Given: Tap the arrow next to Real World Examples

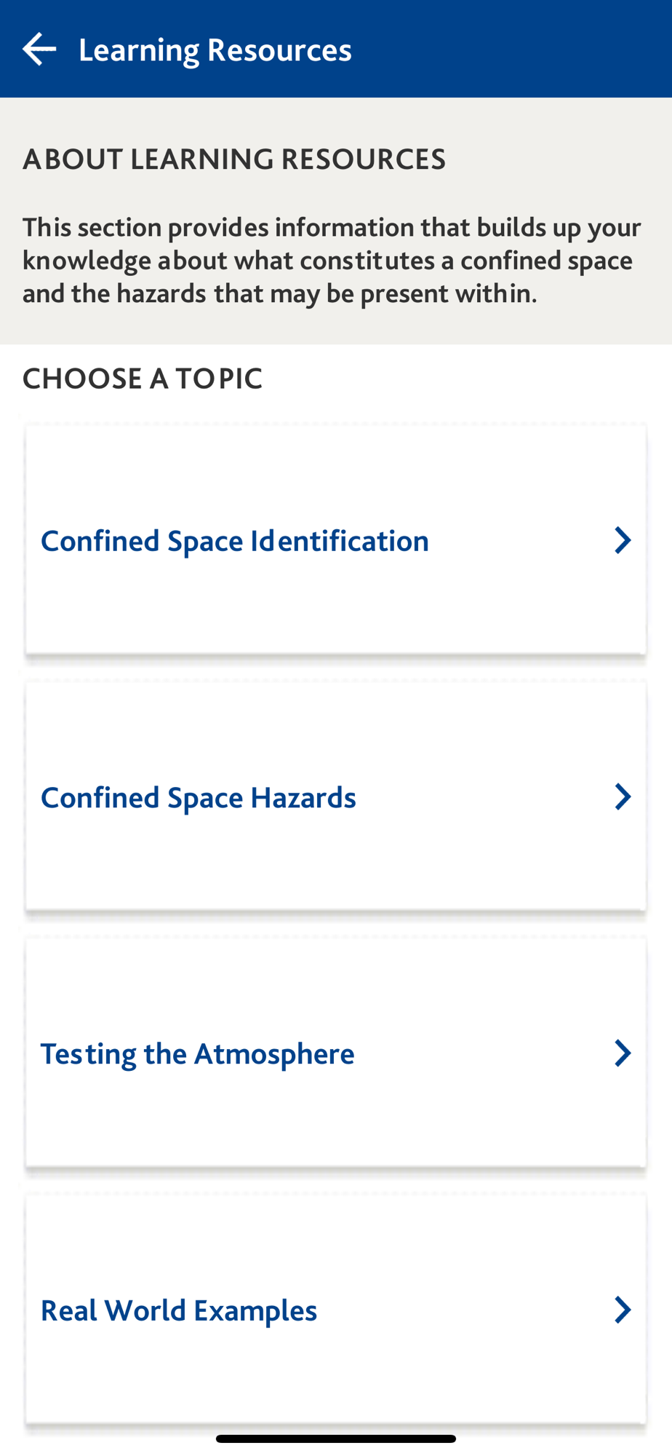Looking at the screenshot, I should point(622,1310).
